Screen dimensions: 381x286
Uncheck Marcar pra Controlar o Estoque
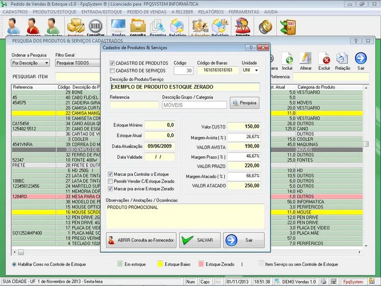click(110, 174)
